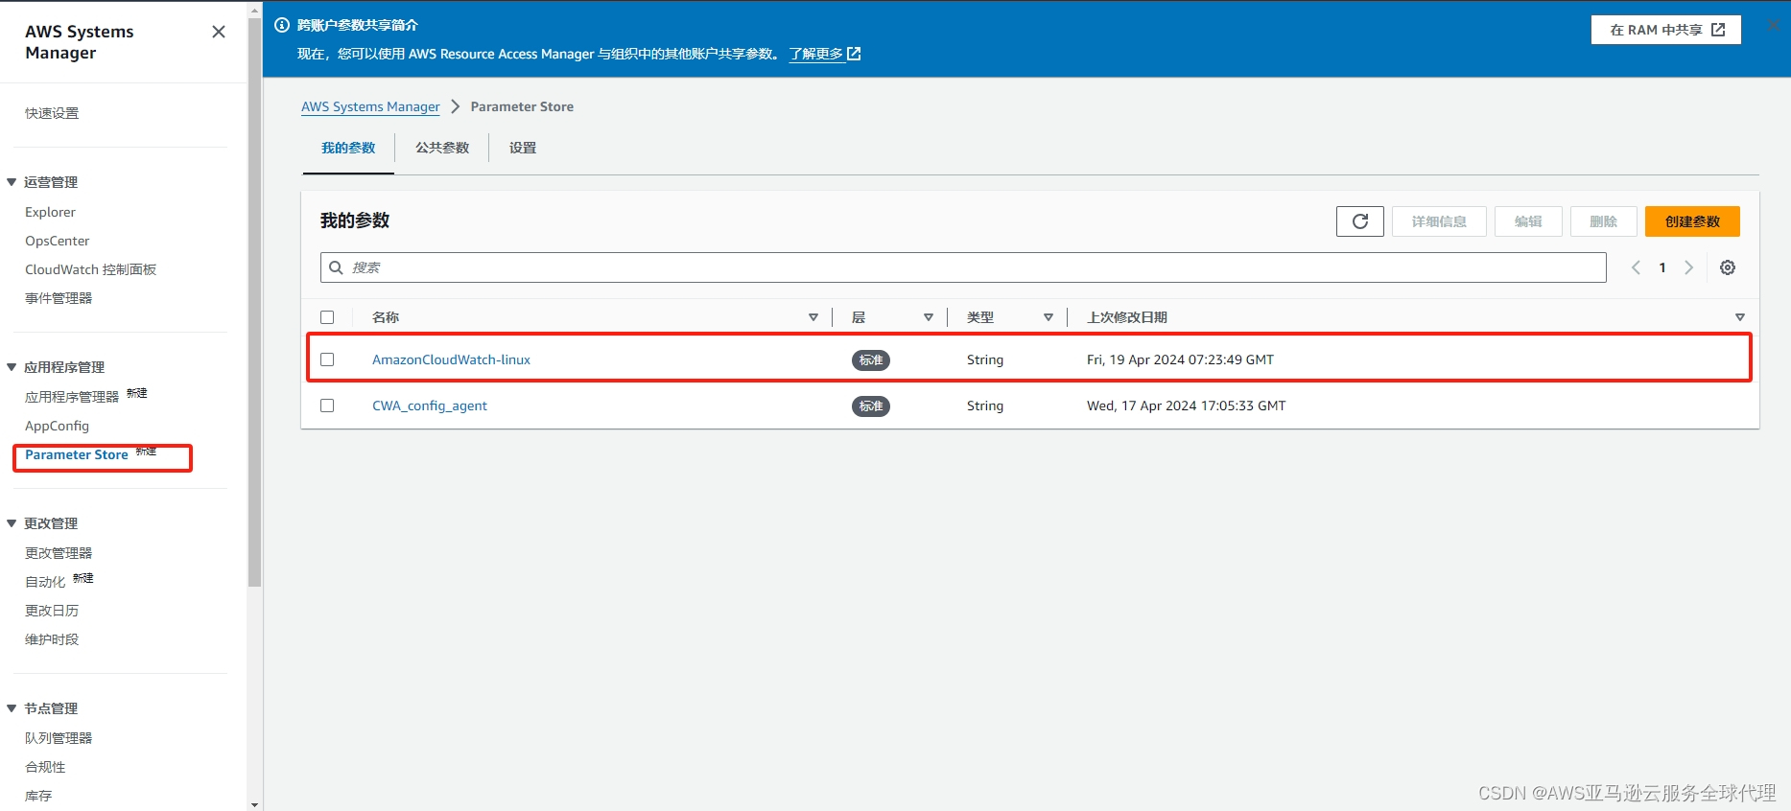
Task: Click the sidebar vertical scrollbar
Action: [x=254, y=302]
